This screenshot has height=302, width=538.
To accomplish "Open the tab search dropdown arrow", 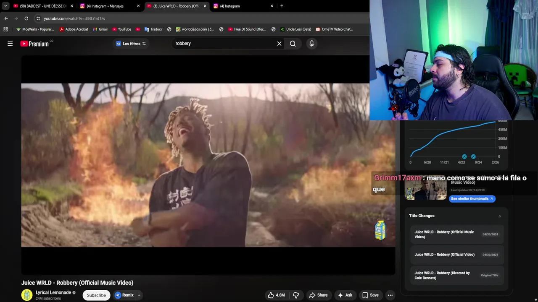I will pyautogui.click(x=5, y=6).
